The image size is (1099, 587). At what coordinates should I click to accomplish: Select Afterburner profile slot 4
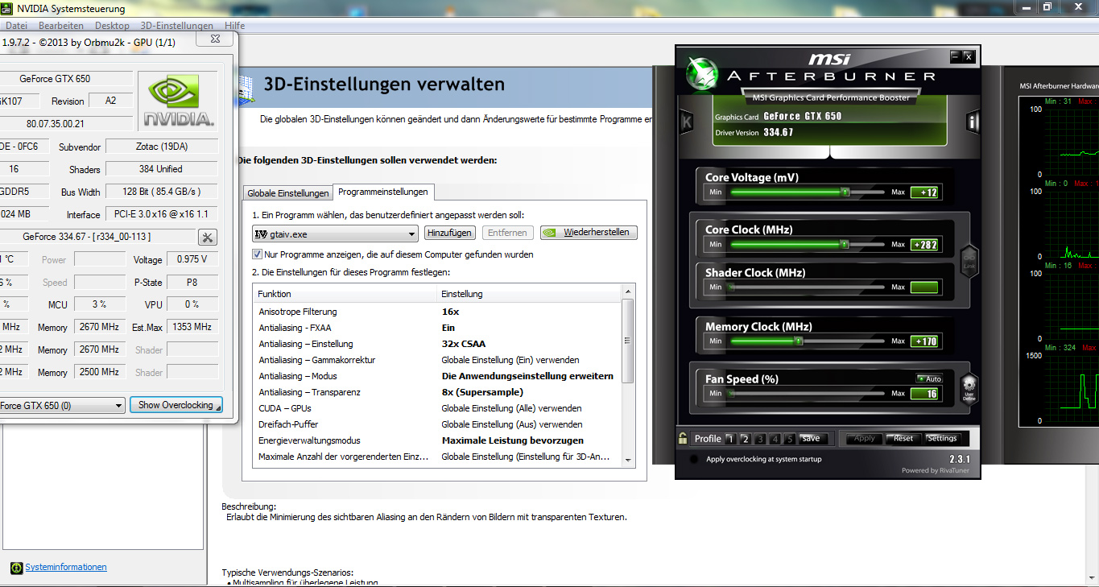(775, 439)
